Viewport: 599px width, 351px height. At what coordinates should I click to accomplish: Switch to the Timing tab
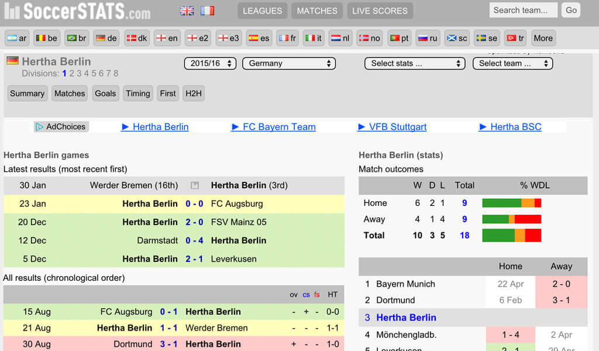(x=138, y=94)
